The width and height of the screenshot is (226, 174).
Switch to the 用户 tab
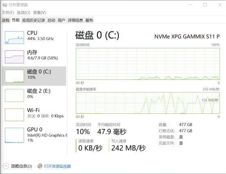coord(61,20)
